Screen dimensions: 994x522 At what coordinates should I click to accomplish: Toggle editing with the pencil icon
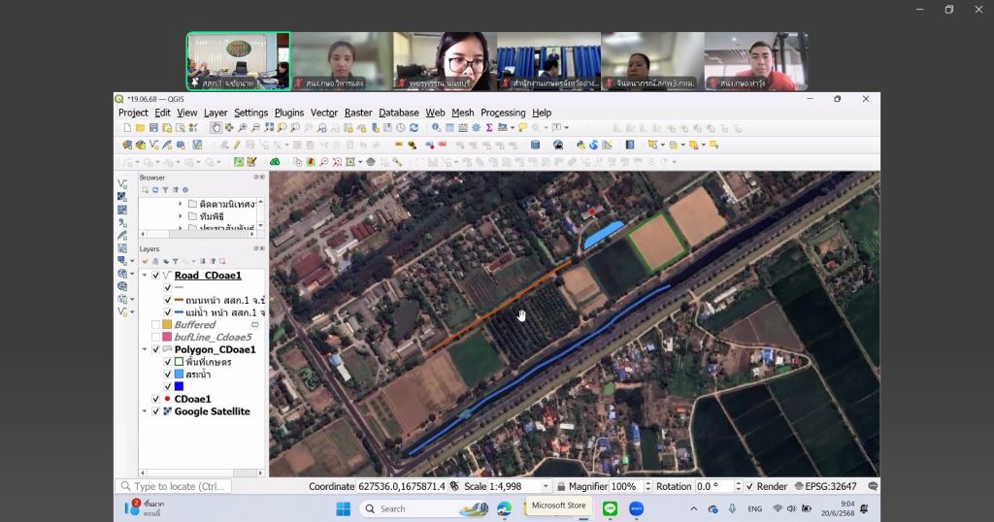237,145
